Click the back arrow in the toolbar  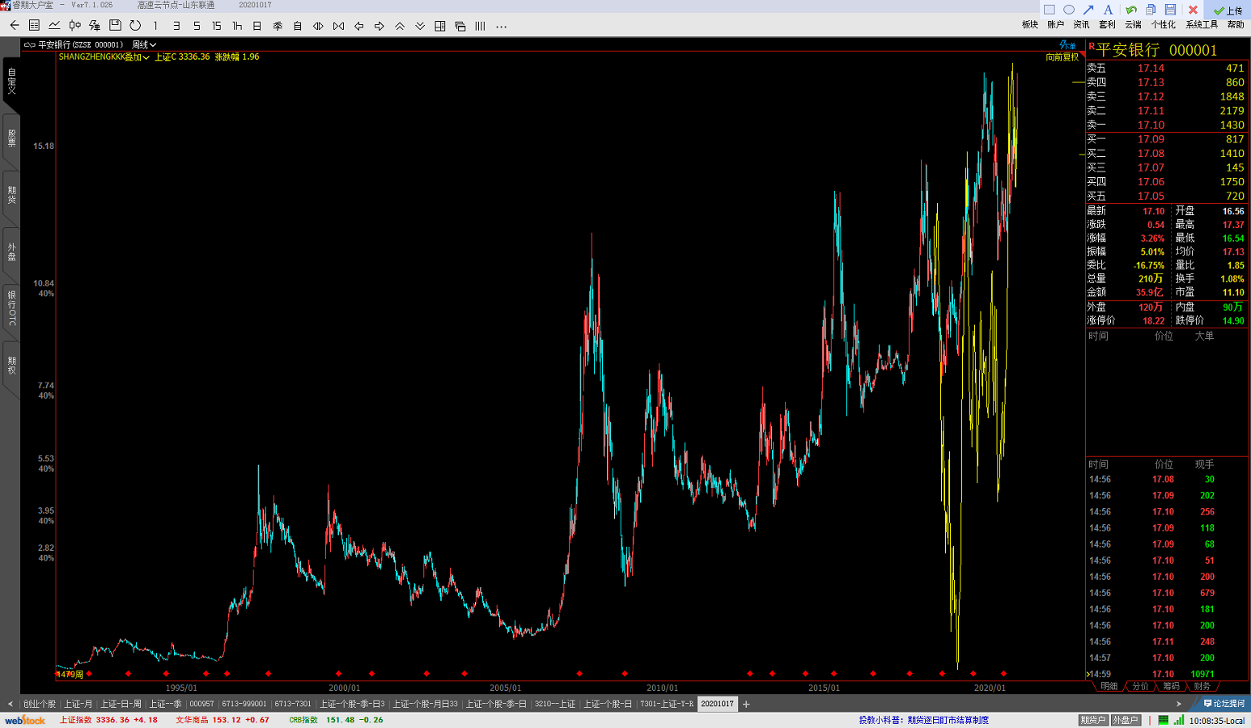pyautogui.click(x=14, y=26)
